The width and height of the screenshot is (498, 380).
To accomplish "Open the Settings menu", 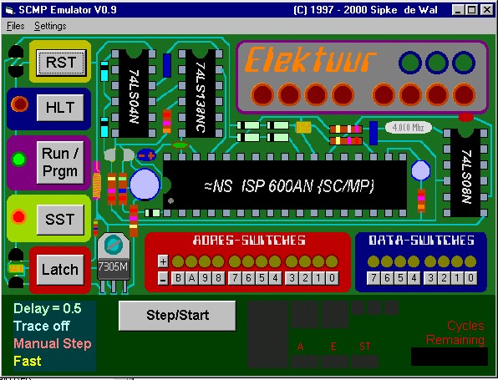I will [x=50, y=26].
